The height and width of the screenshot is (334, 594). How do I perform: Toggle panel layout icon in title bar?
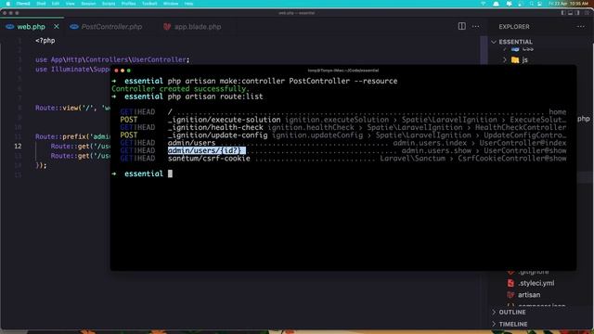tap(570, 13)
